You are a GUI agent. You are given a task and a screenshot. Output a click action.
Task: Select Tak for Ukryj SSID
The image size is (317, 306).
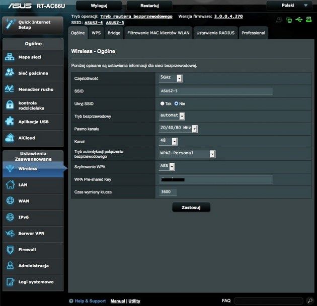[x=162, y=104]
